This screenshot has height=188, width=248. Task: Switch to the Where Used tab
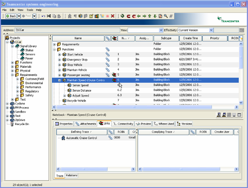pos(164,124)
